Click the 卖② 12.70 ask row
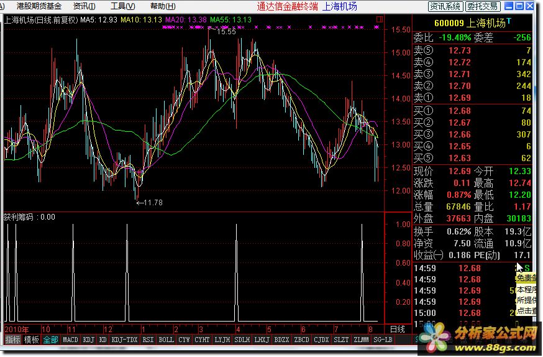Image resolution: width=543 pixels, height=357 pixels. coord(472,86)
